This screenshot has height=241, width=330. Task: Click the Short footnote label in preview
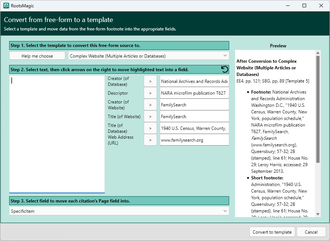point(267,178)
